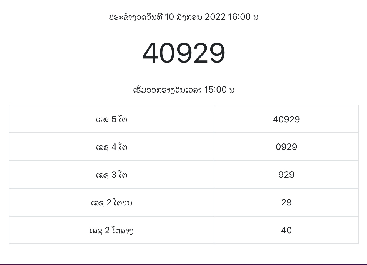Viewport: 367px width, 265px height.
Task: Click the ເລີ່ມອອກຣາງວັນເວລາ text below the big number
Action: pyautogui.click(x=167, y=90)
